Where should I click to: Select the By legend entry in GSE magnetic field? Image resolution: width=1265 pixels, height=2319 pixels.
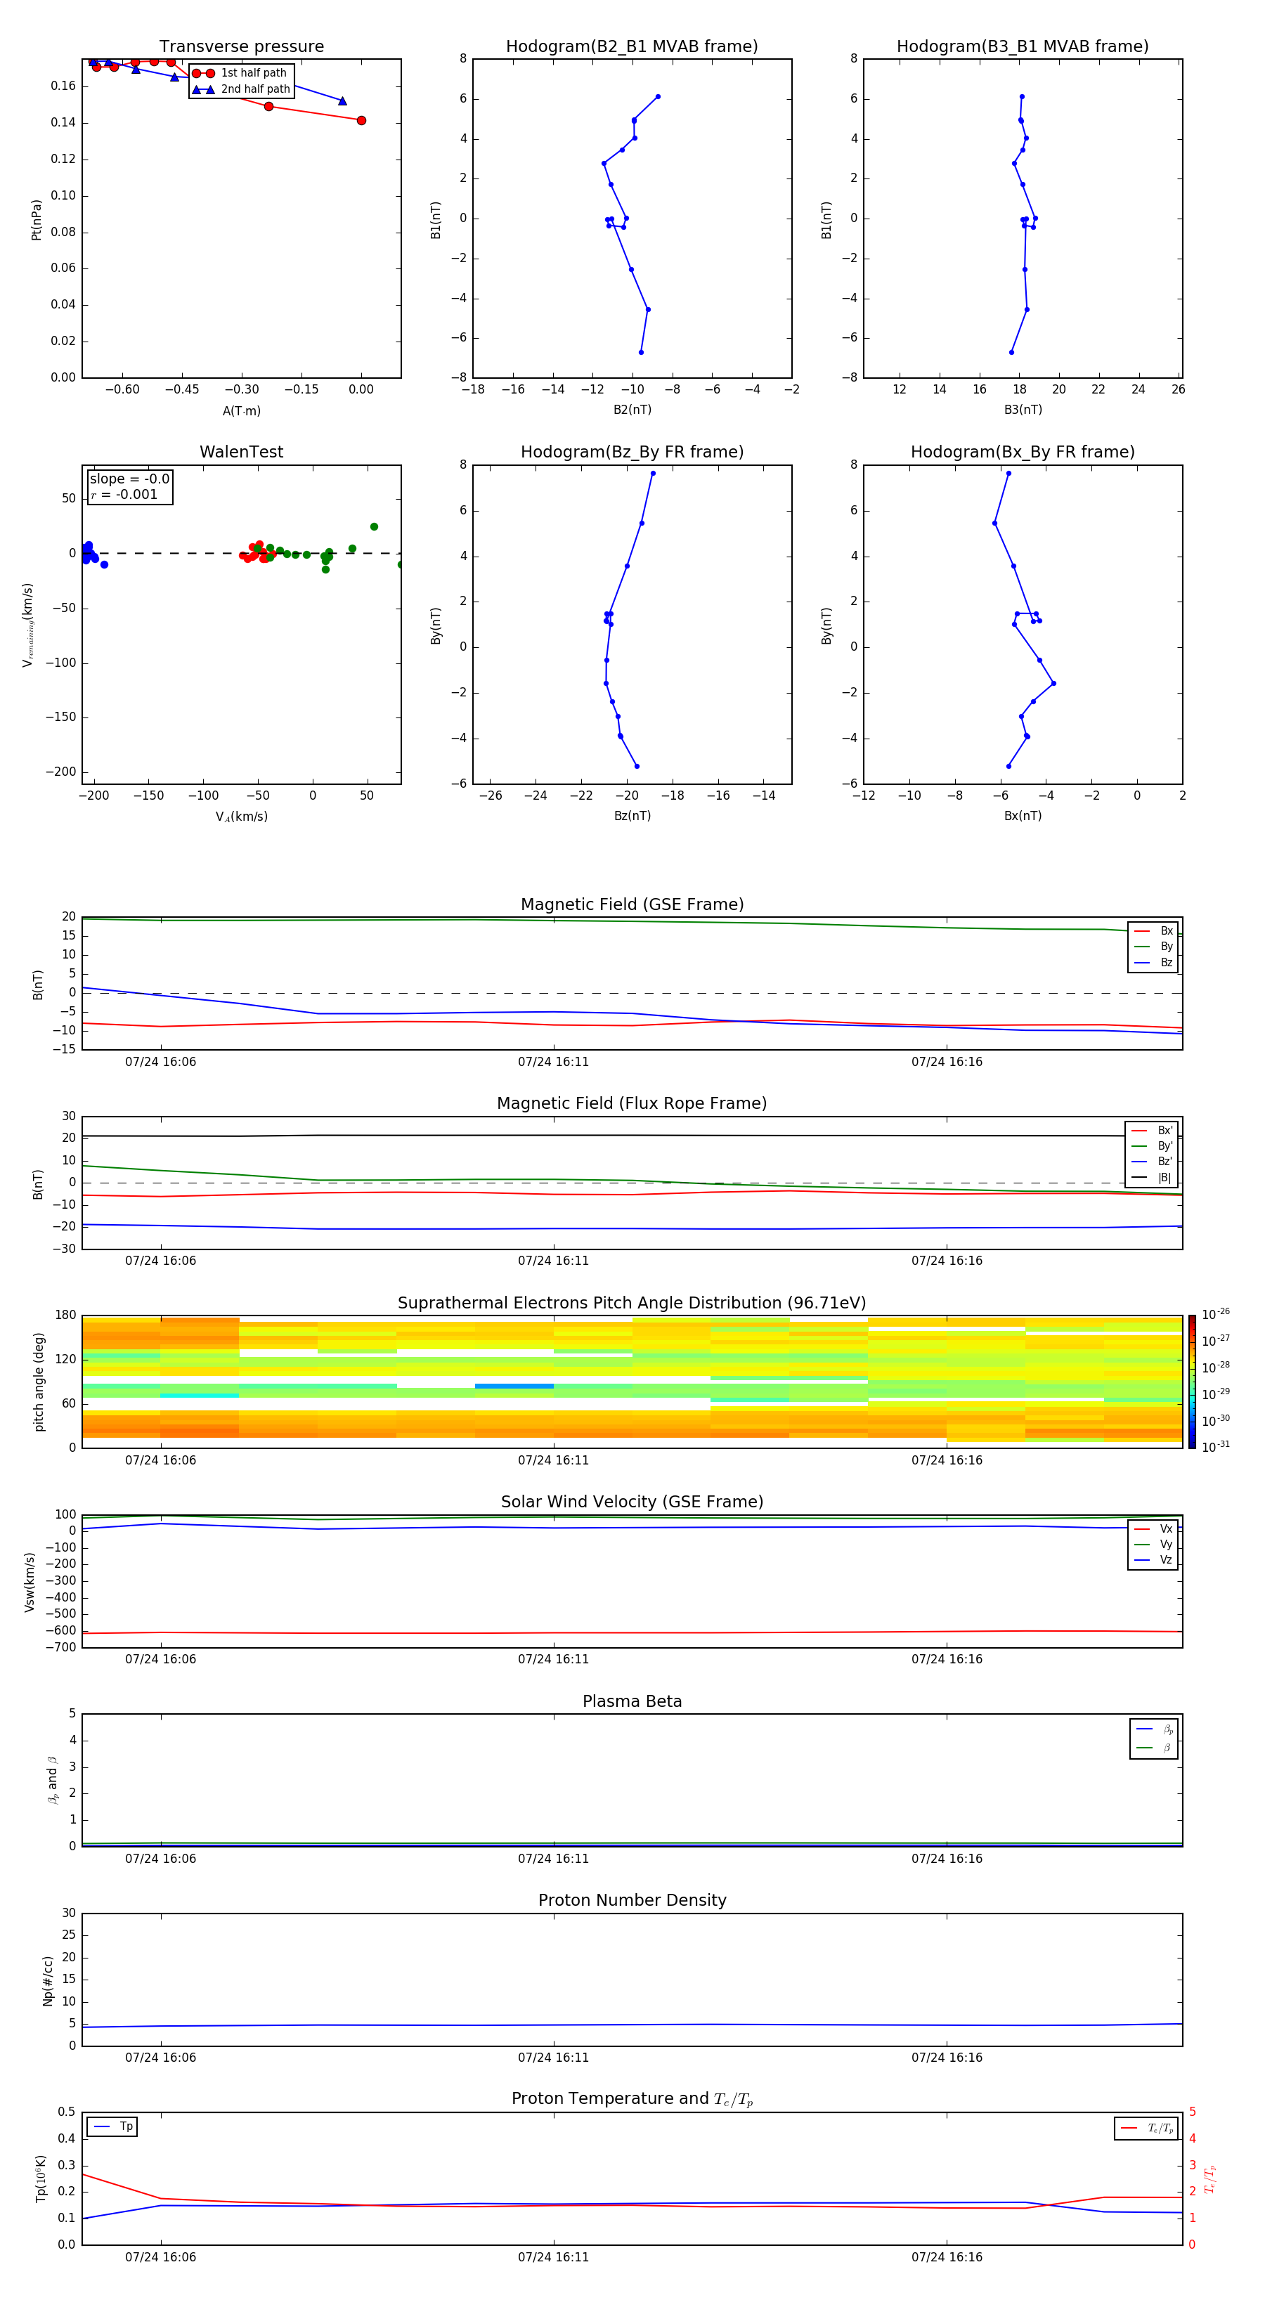tap(1153, 946)
